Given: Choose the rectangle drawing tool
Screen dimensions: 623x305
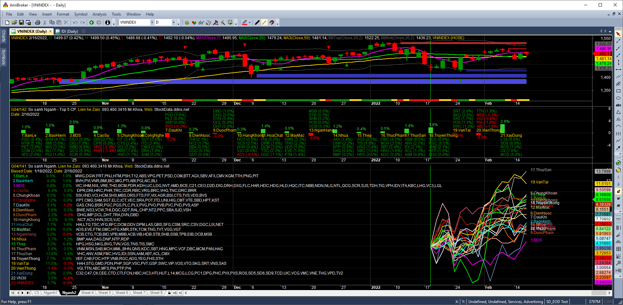Looking at the screenshot, I should coord(618,91).
